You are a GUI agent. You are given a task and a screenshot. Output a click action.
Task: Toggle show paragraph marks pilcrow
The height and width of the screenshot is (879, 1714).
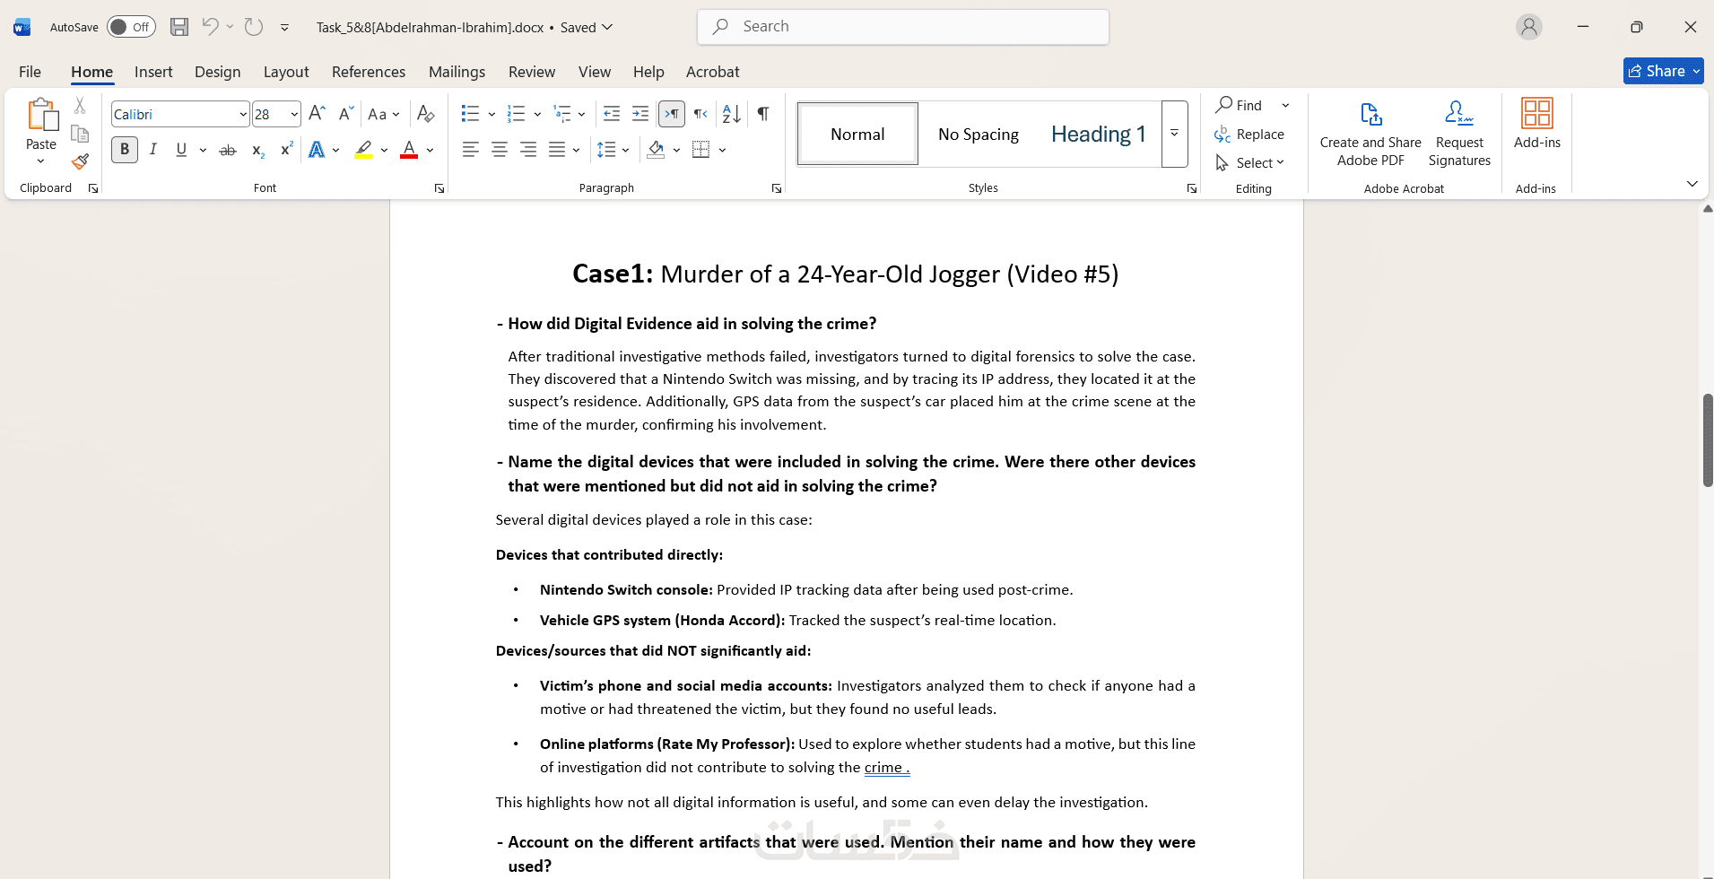click(762, 114)
